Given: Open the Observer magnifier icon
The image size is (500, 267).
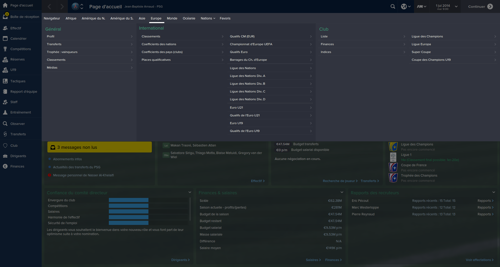Looking at the screenshot, I should point(5,124).
